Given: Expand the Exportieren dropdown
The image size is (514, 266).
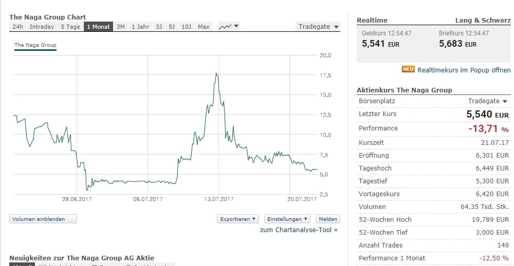Looking at the screenshot, I should [x=238, y=219].
